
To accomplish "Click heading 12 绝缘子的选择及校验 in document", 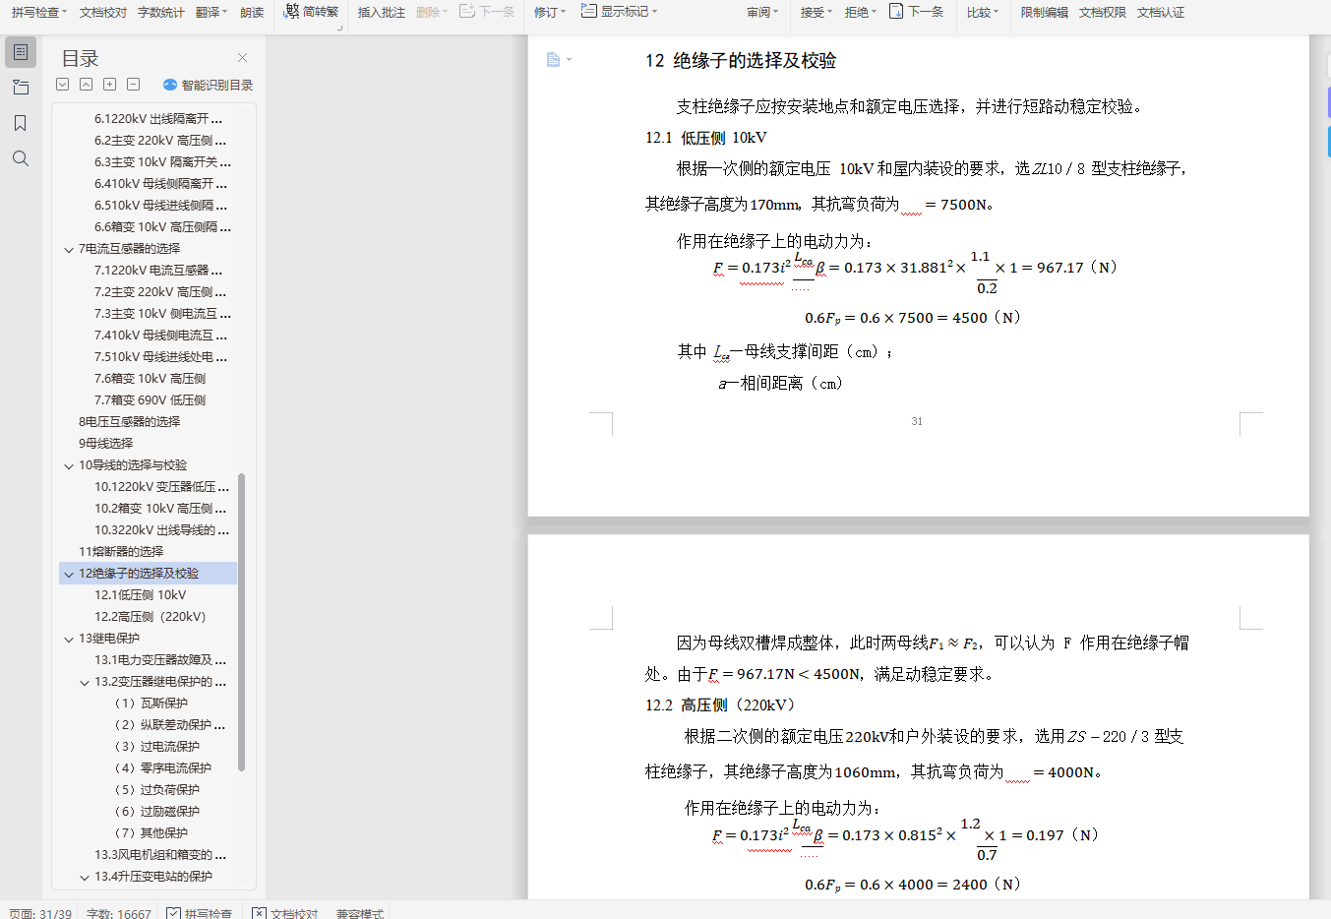I will (x=741, y=61).
